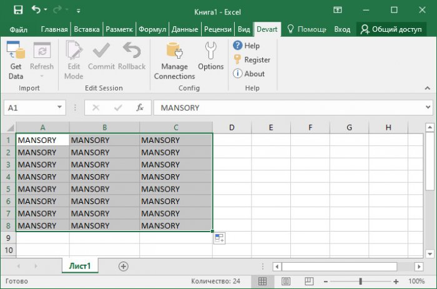Open Devart Help with question mark icon

click(x=238, y=46)
